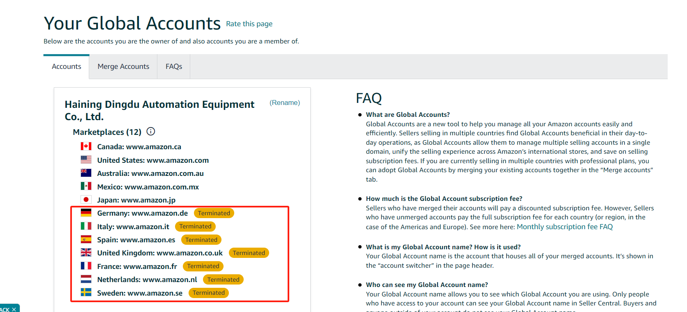The width and height of the screenshot is (687, 312).
Task: Click the Haining Dingdu Automation Equipment account name
Action: 159,110
